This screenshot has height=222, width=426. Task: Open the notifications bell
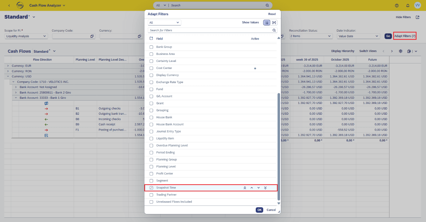point(408,6)
